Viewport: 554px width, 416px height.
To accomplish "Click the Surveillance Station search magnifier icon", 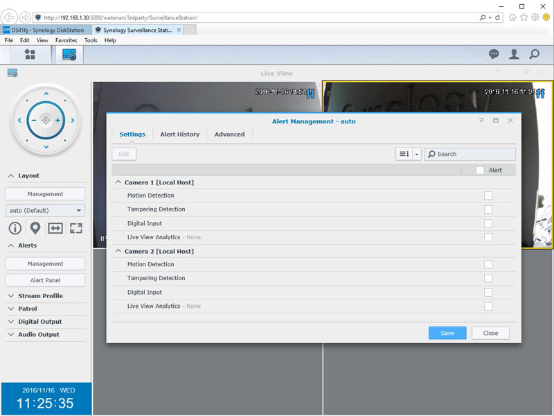I will point(534,54).
